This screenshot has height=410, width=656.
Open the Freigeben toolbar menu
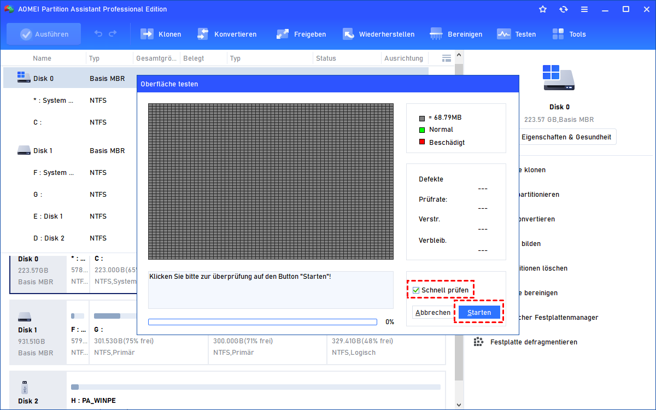[x=301, y=34]
